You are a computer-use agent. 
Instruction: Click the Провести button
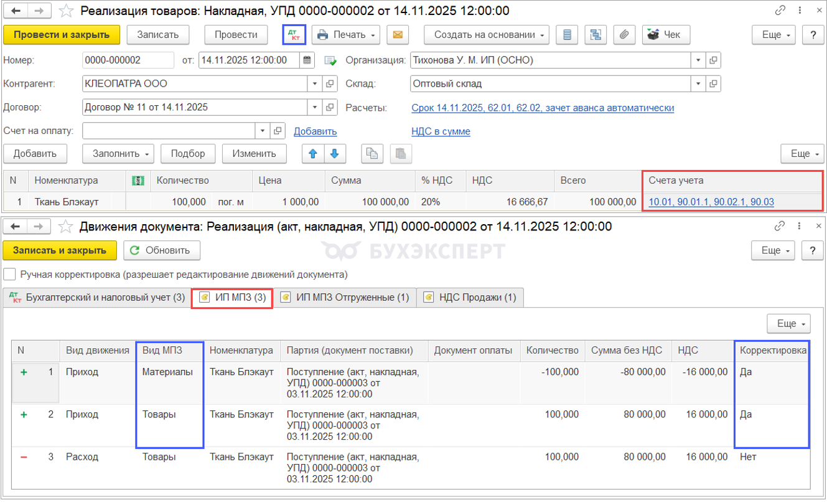pos(236,35)
